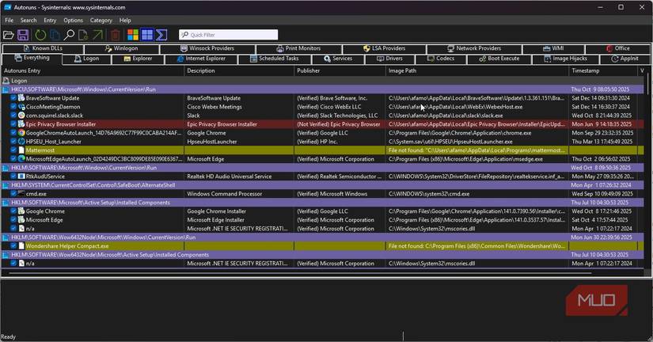Click the CiscoMeetingDaemon entry icon
The width and height of the screenshot is (653, 342).
point(21,107)
